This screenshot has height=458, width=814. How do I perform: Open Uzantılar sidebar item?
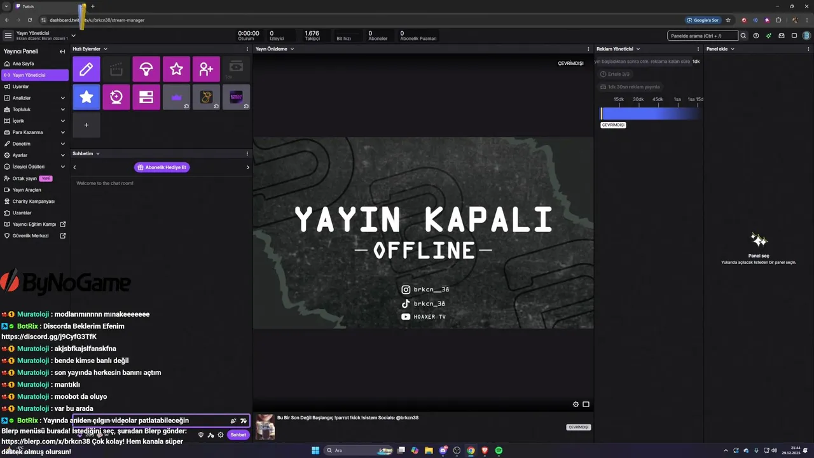(x=34, y=212)
